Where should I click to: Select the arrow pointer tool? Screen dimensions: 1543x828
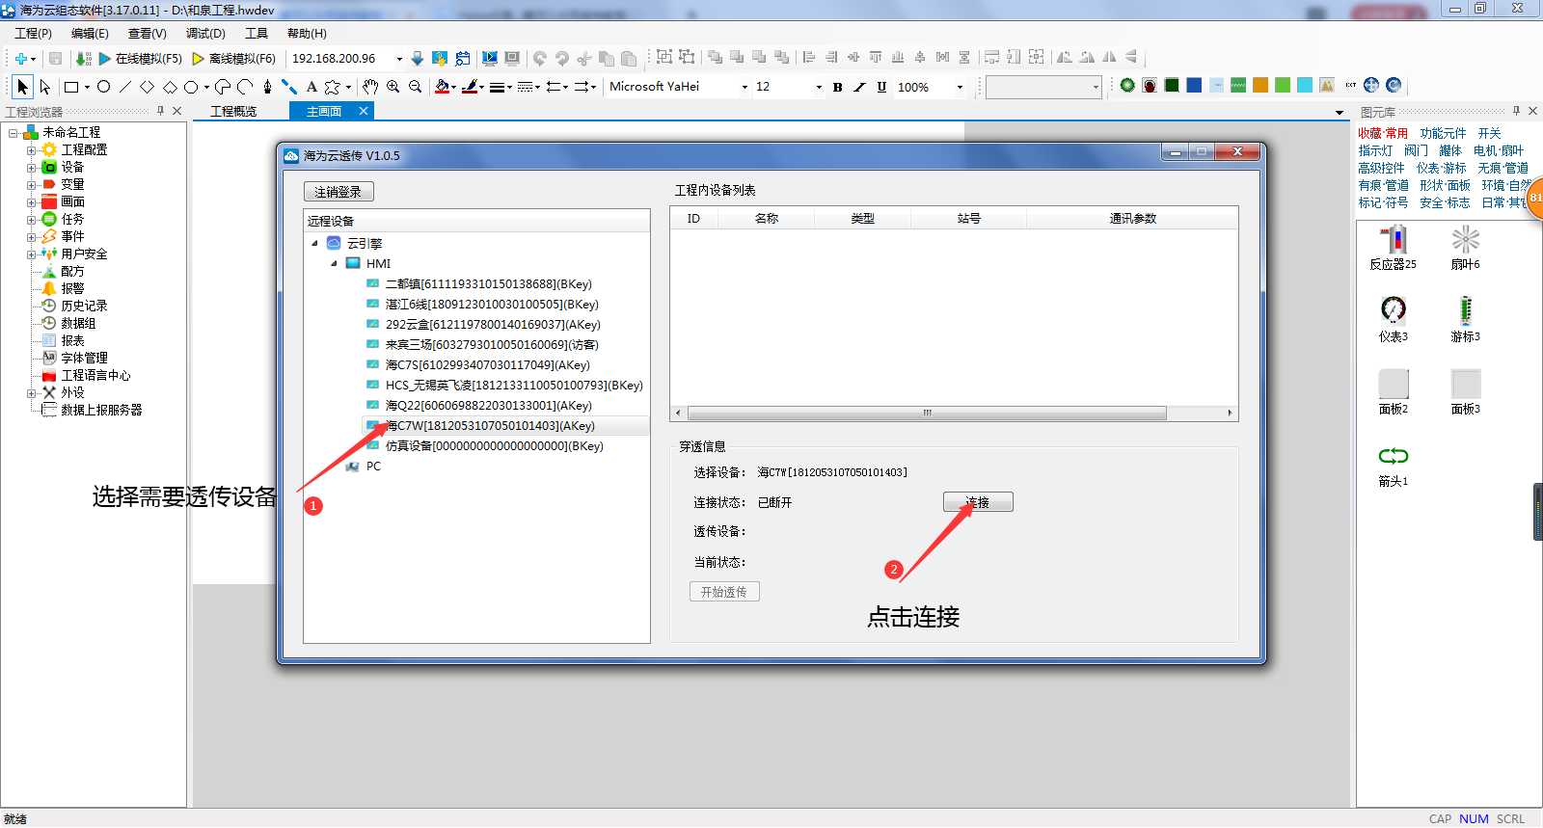click(x=22, y=87)
